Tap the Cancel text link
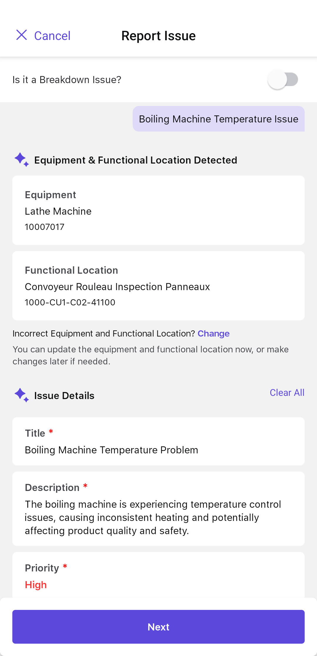 click(52, 36)
